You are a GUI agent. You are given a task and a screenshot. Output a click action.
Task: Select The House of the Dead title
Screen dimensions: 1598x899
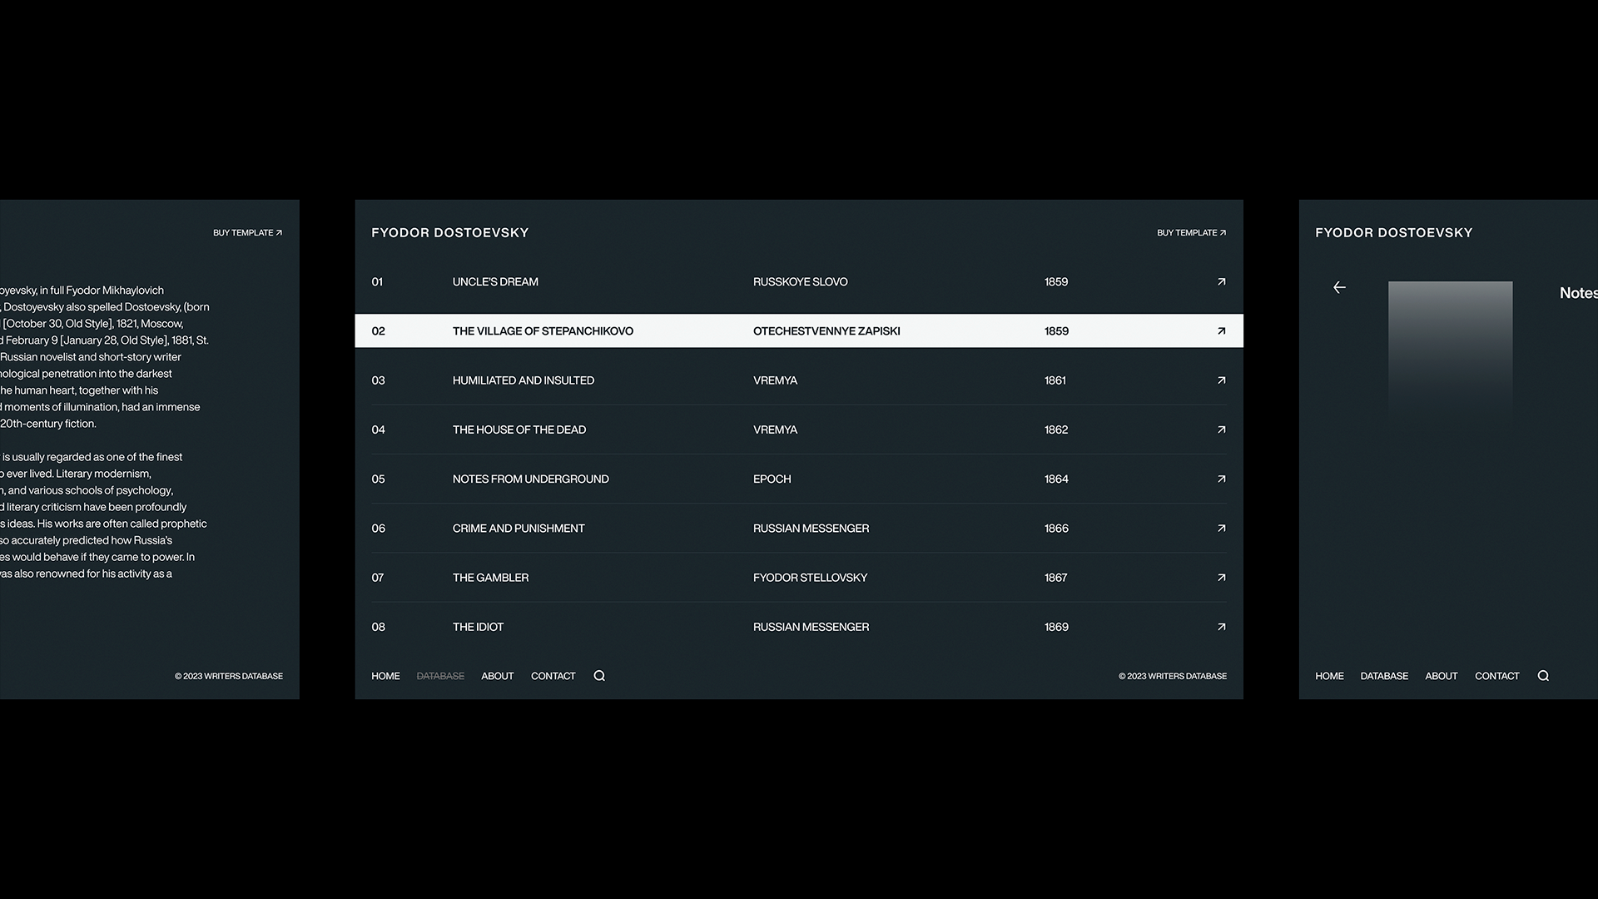pos(519,430)
